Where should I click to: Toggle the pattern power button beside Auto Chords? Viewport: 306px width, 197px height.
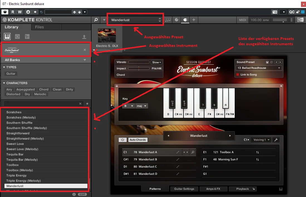pos(123,140)
